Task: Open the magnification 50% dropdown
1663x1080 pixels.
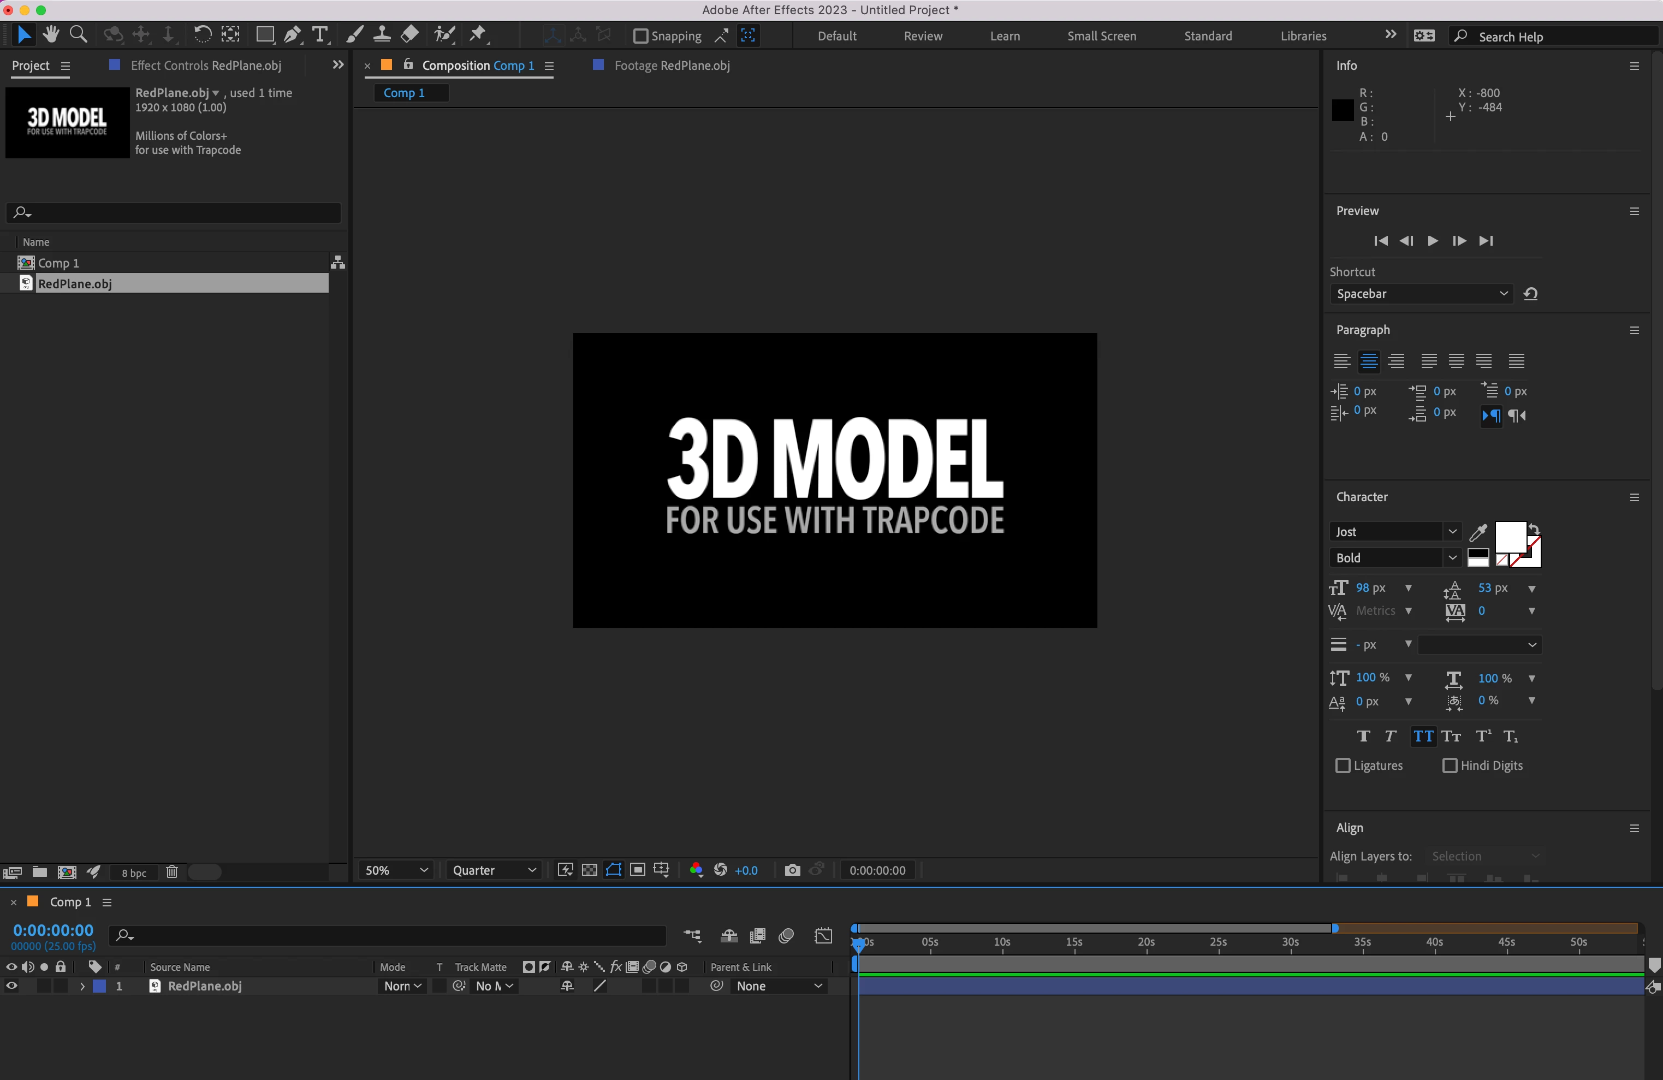Action: pyautogui.click(x=395, y=870)
